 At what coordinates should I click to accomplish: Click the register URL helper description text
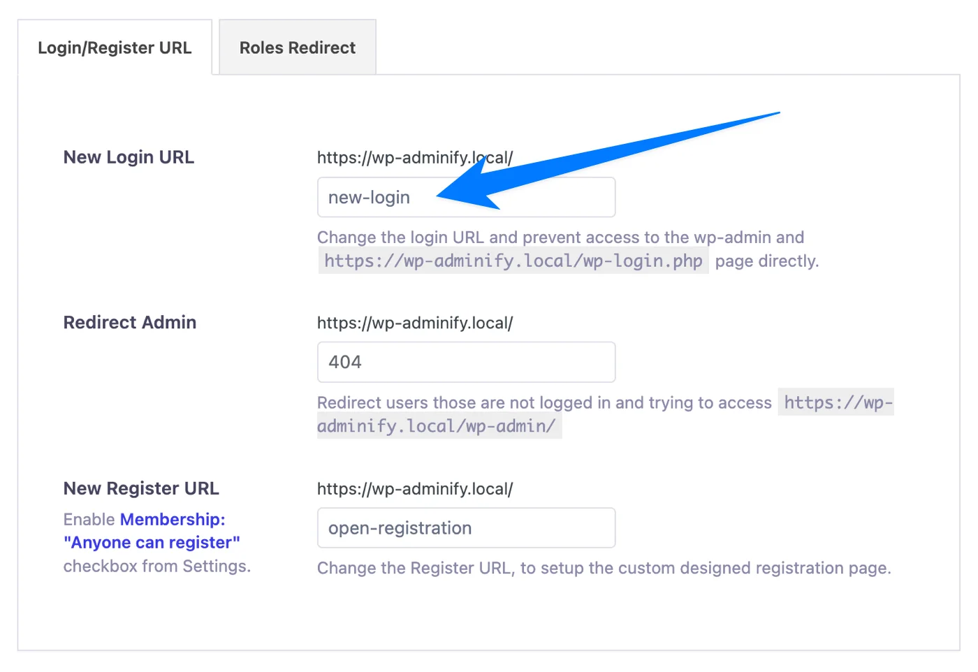[x=604, y=568]
